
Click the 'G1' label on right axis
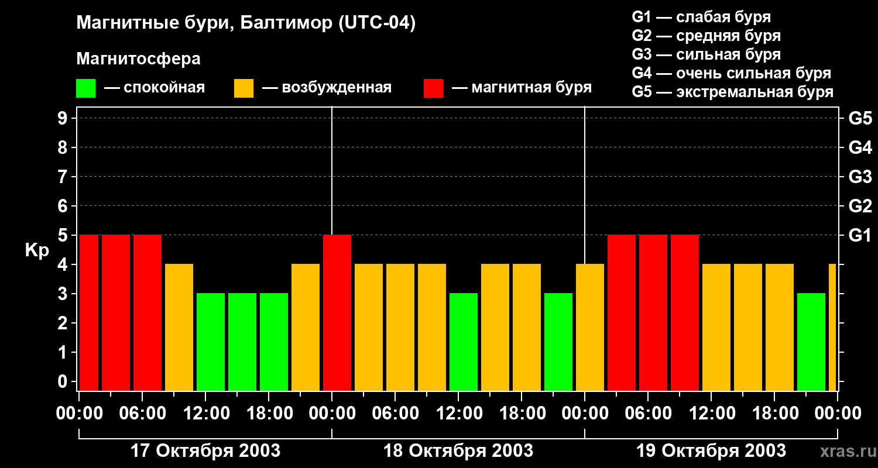pyautogui.click(x=860, y=235)
